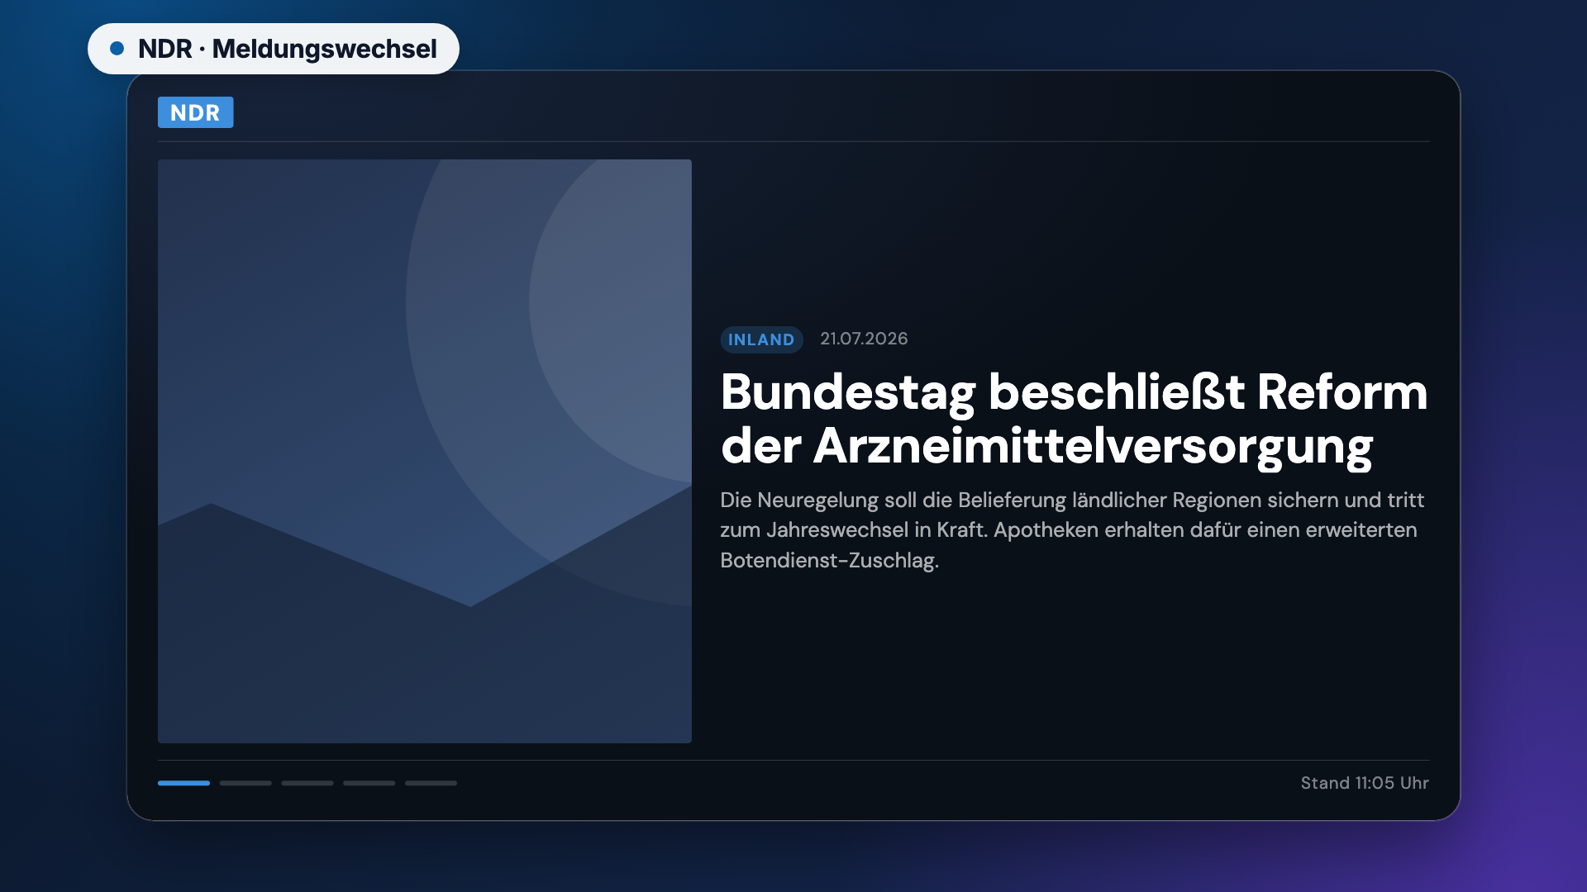Jump to the second slide indicator
The width and height of the screenshot is (1587, 892).
[245, 783]
